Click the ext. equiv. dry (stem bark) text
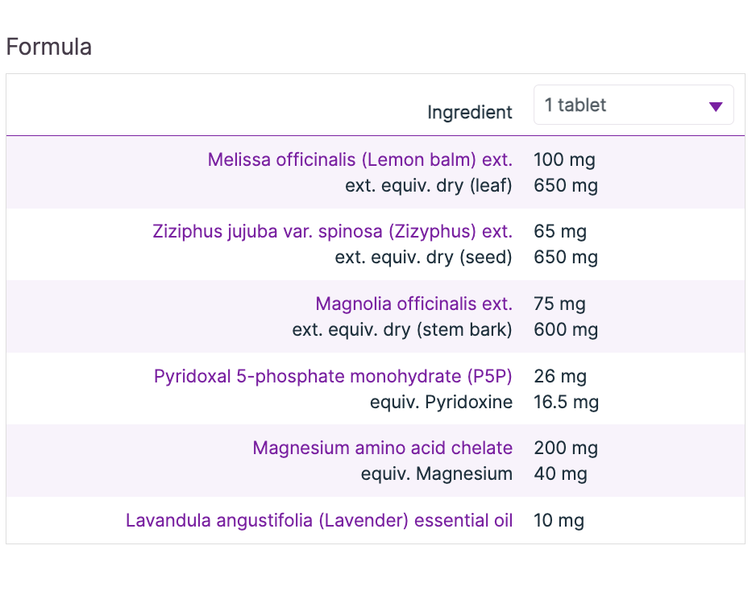The height and width of the screenshot is (591, 756). pos(402,329)
